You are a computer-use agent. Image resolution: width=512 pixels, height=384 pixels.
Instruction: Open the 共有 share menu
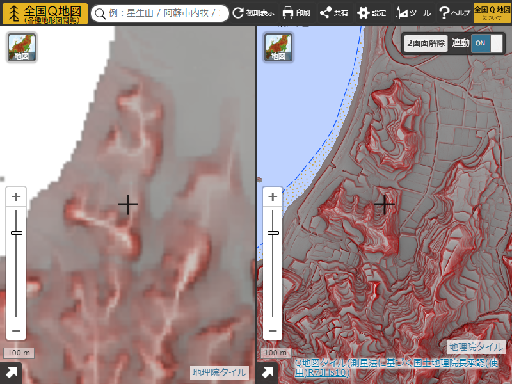click(334, 13)
